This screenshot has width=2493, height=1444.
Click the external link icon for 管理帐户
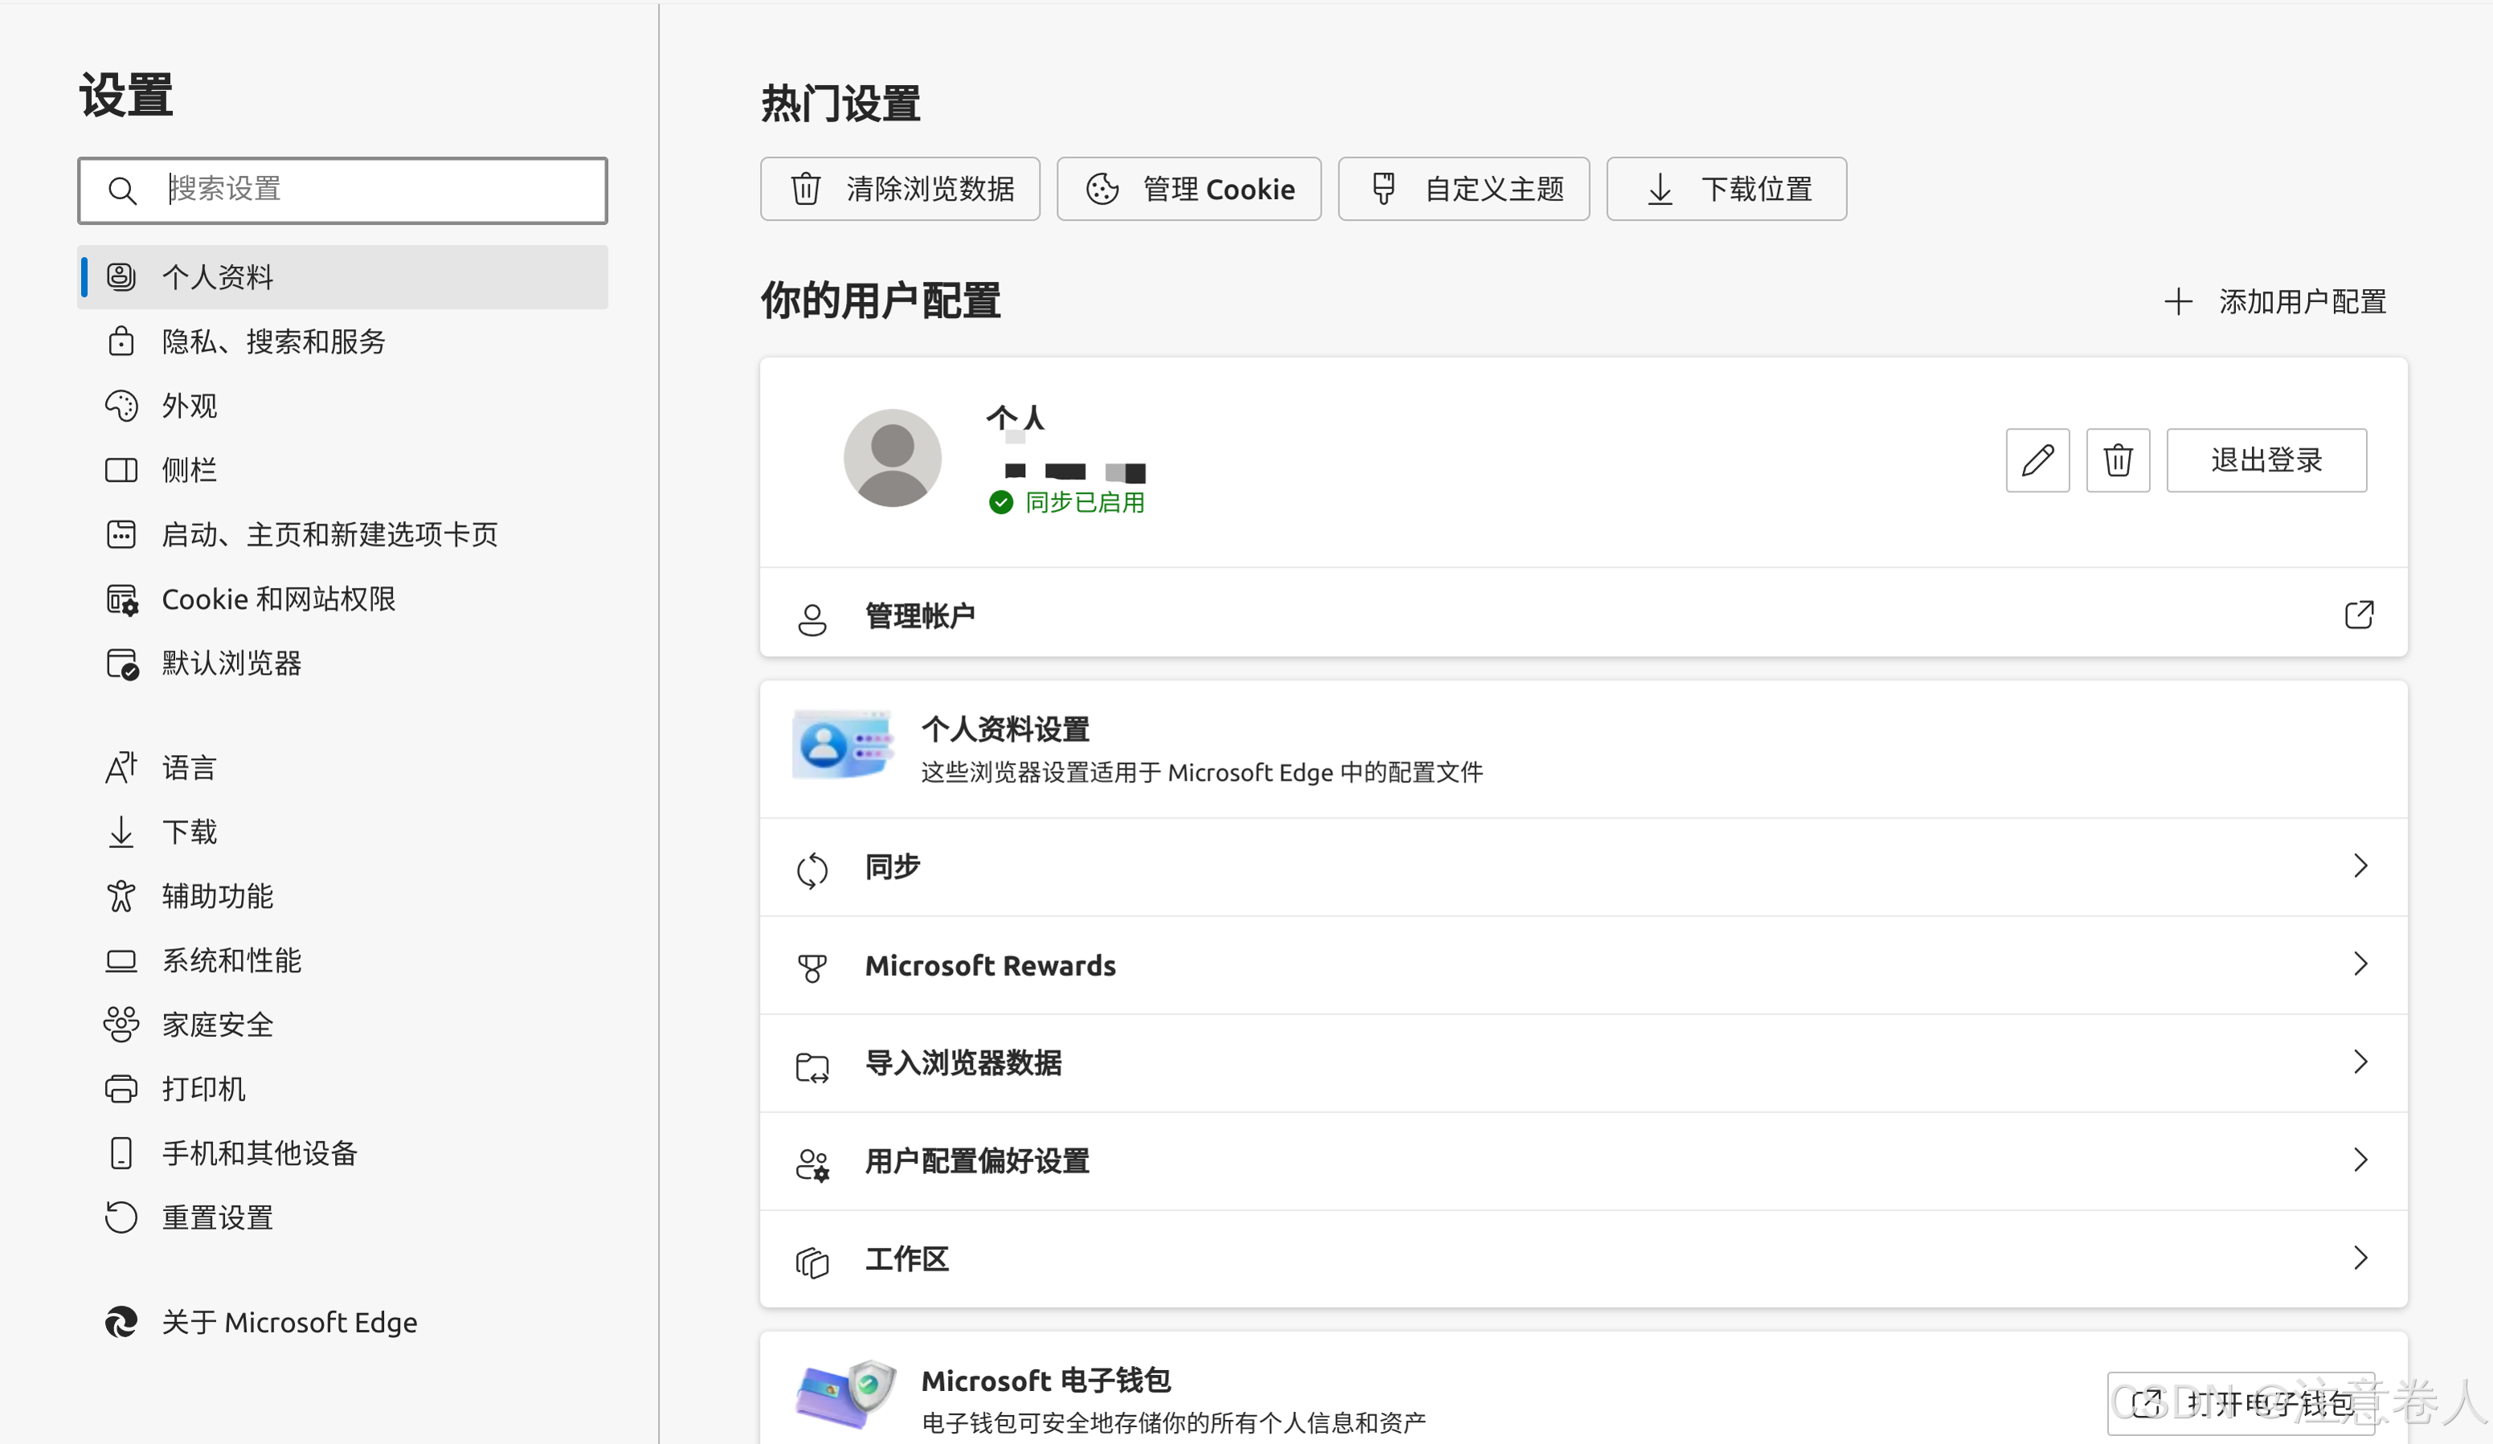(x=2359, y=614)
